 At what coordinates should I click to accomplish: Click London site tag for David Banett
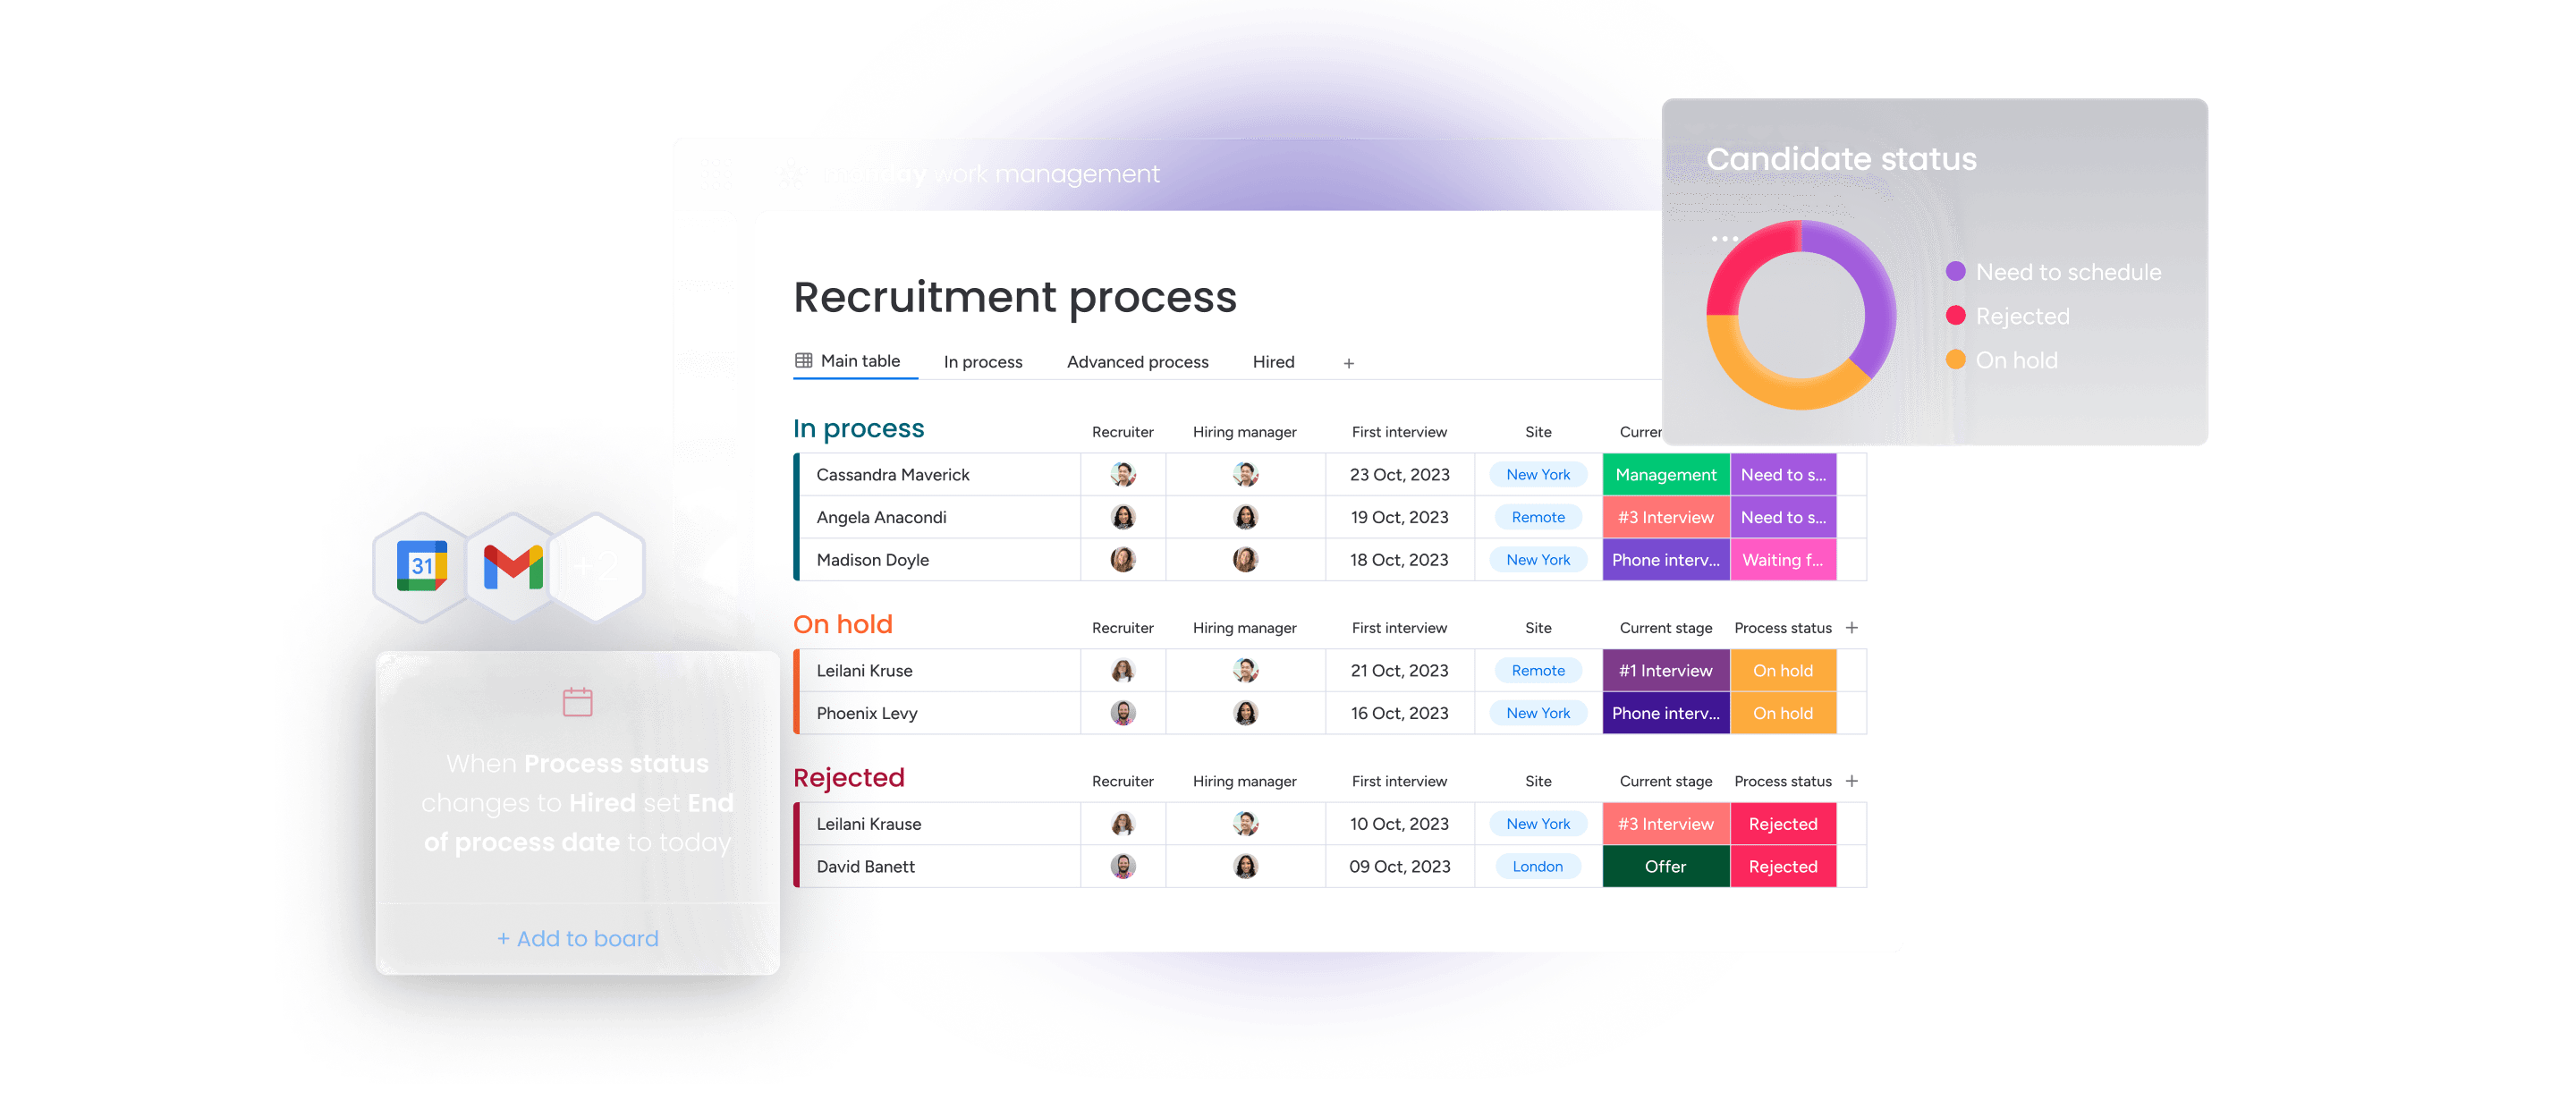click(x=1538, y=866)
